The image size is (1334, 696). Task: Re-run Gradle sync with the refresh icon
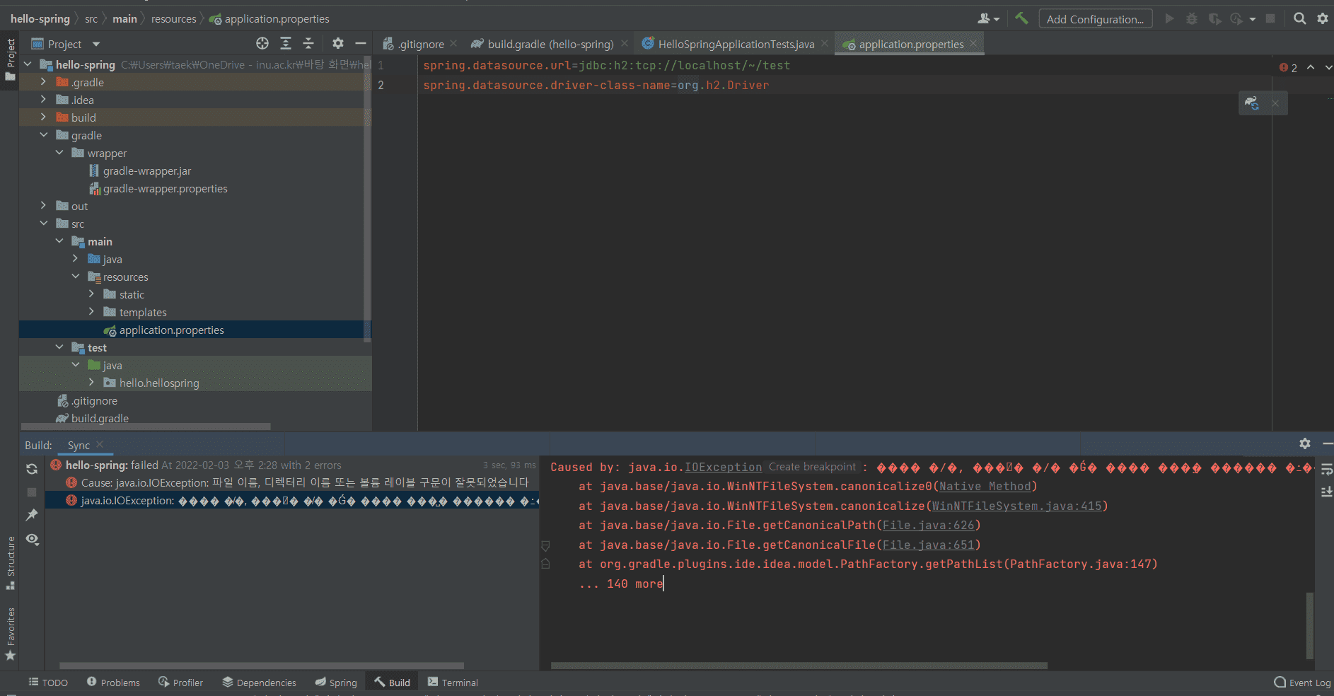click(x=31, y=468)
